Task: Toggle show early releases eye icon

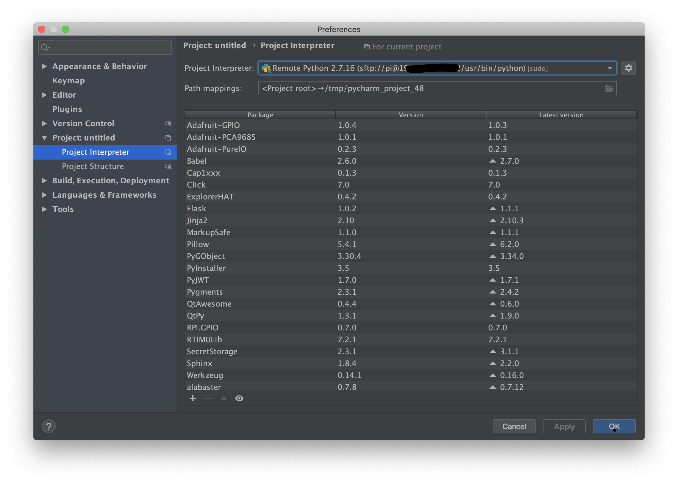Action: (x=239, y=398)
